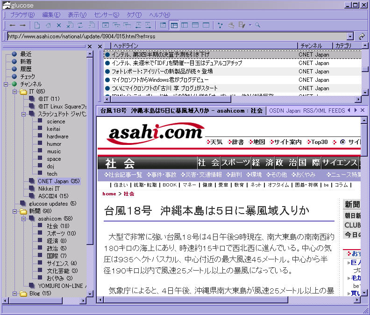
Task: Select headline マイクロソフトからWindows君がブログデビュー
Action: pos(160,80)
